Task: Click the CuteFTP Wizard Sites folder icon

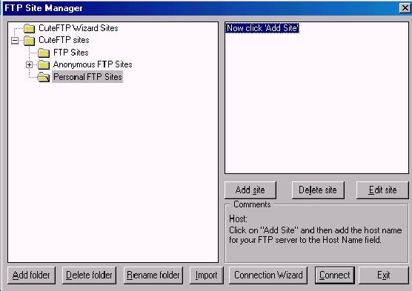Action: click(29, 28)
